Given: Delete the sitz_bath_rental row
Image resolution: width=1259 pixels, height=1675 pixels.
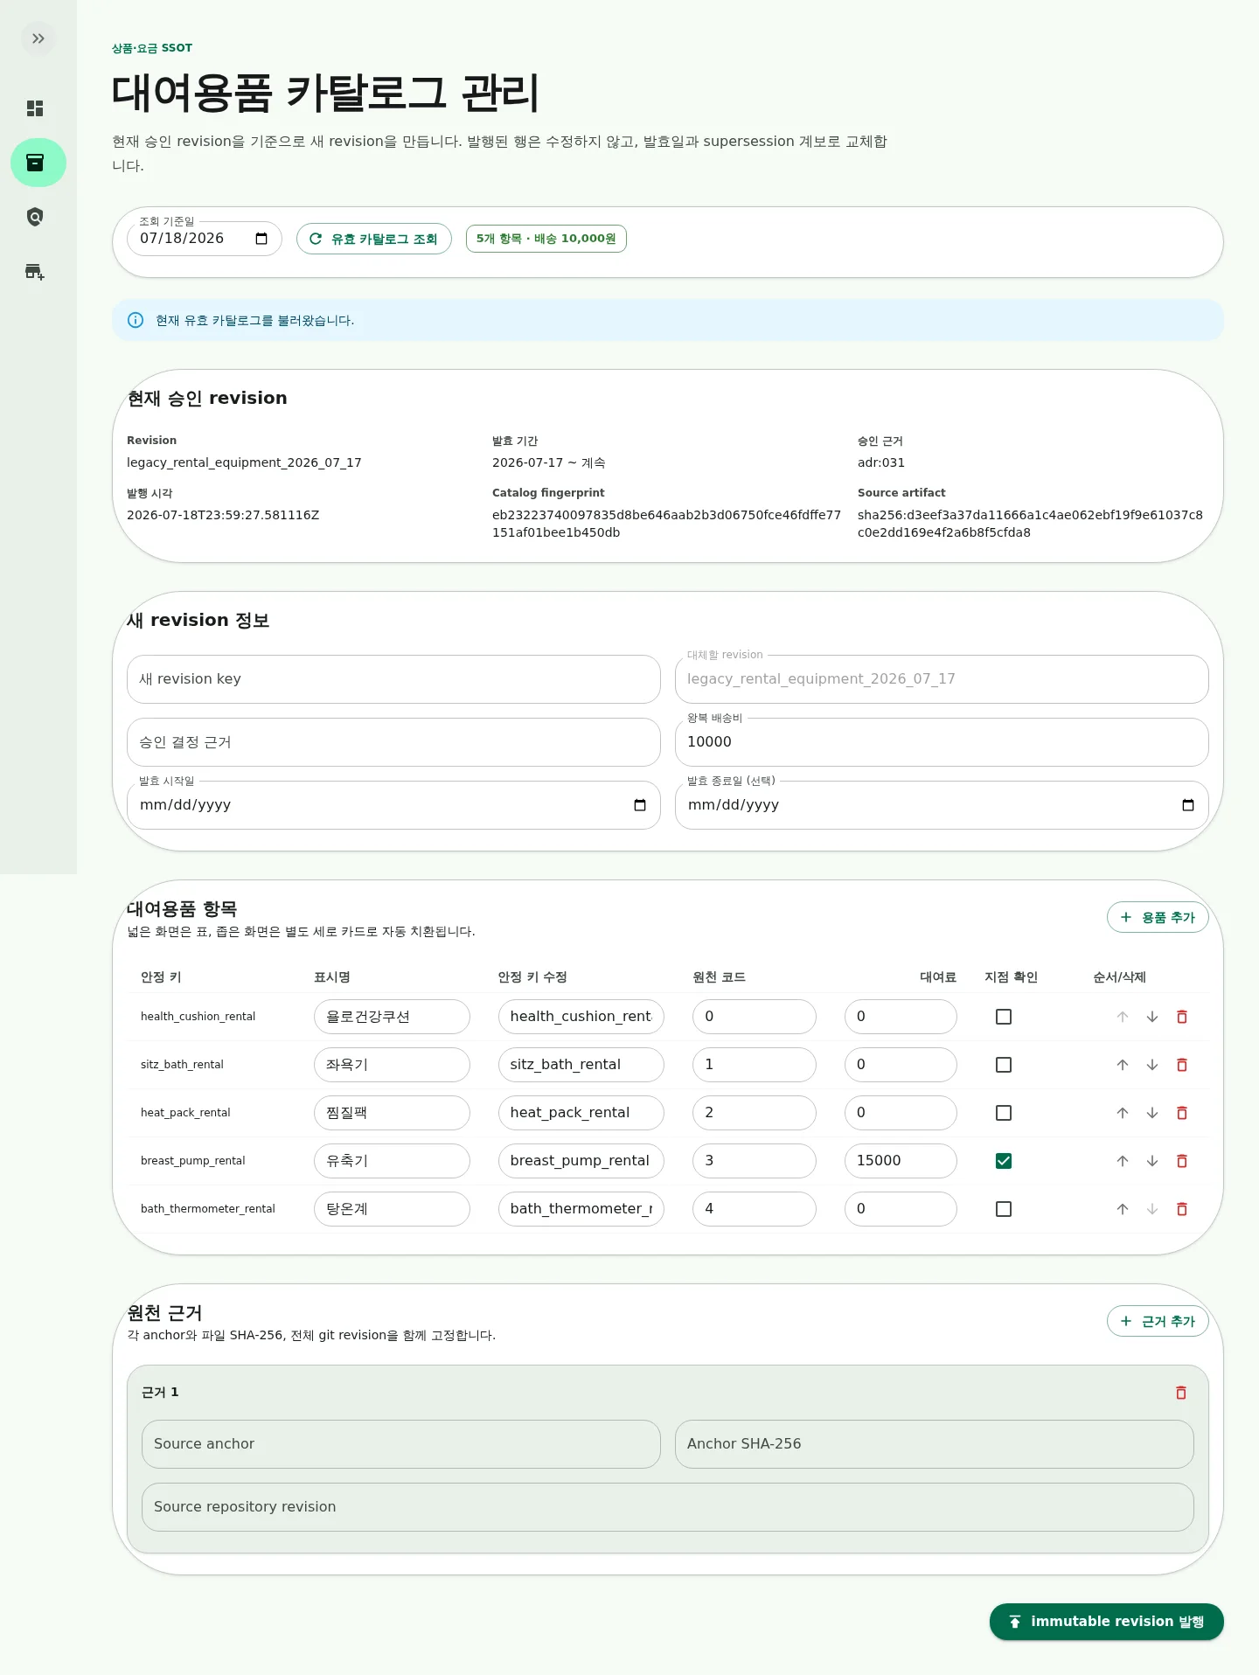Looking at the screenshot, I should [x=1182, y=1065].
